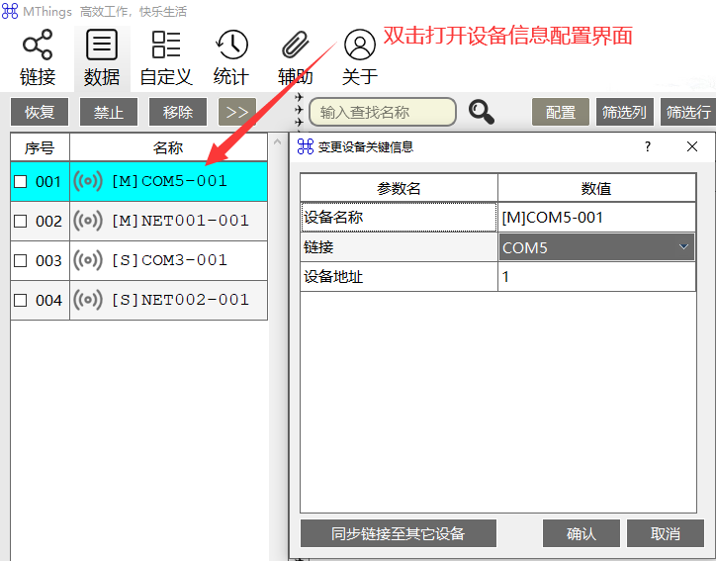Image resolution: width=716 pixels, height=561 pixels.
Task: Click the 禁止 (Disable) button
Action: tap(109, 112)
